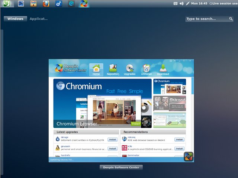The image size is (238, 178).
Task: Click the large Chromium banner image
Action: pos(103,104)
